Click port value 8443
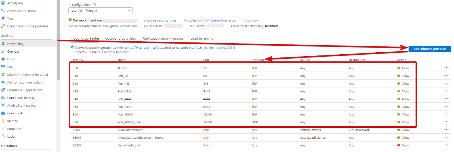Image resolution: width=454 pixels, height=152 pixels. (x=207, y=107)
